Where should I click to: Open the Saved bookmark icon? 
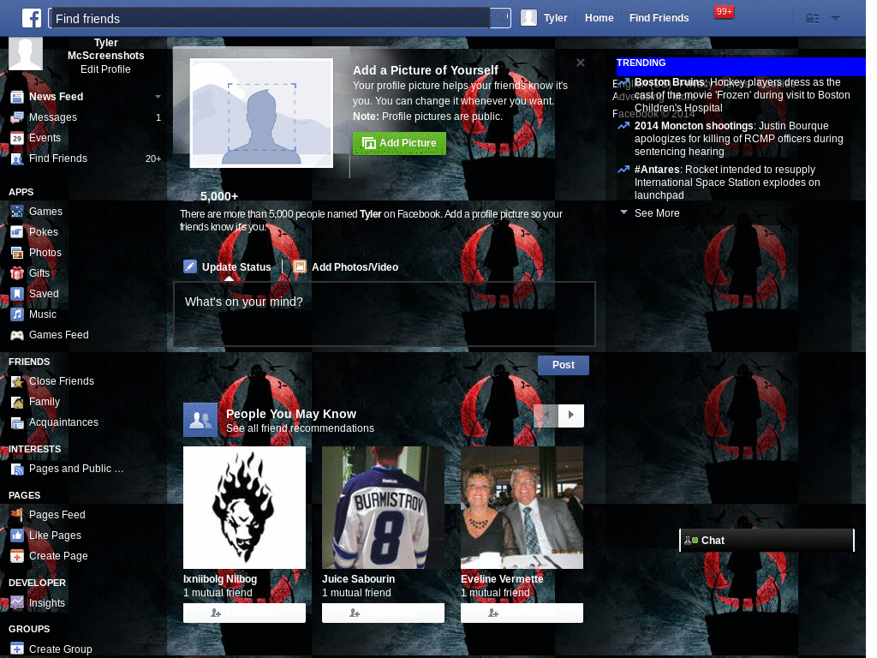[17, 294]
